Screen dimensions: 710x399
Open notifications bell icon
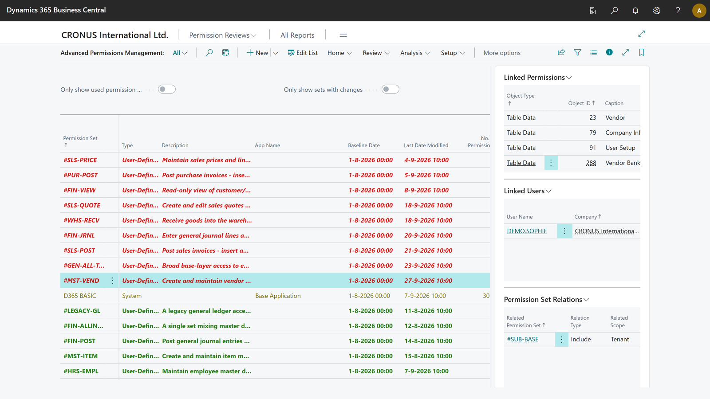(x=635, y=11)
